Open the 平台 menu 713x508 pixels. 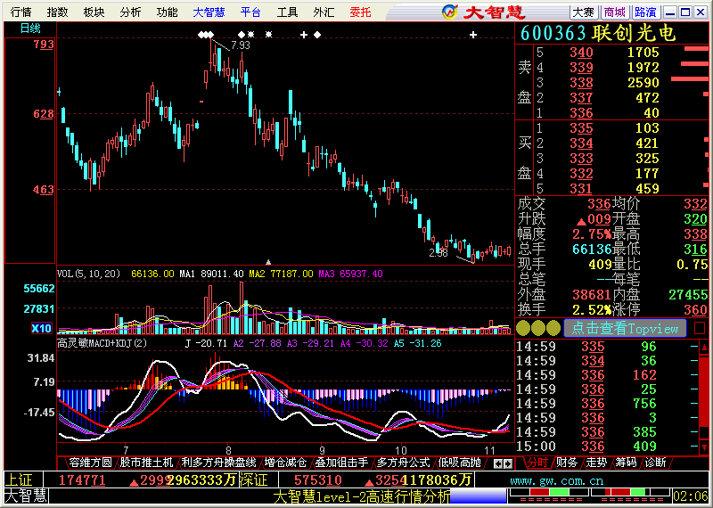[x=250, y=12]
